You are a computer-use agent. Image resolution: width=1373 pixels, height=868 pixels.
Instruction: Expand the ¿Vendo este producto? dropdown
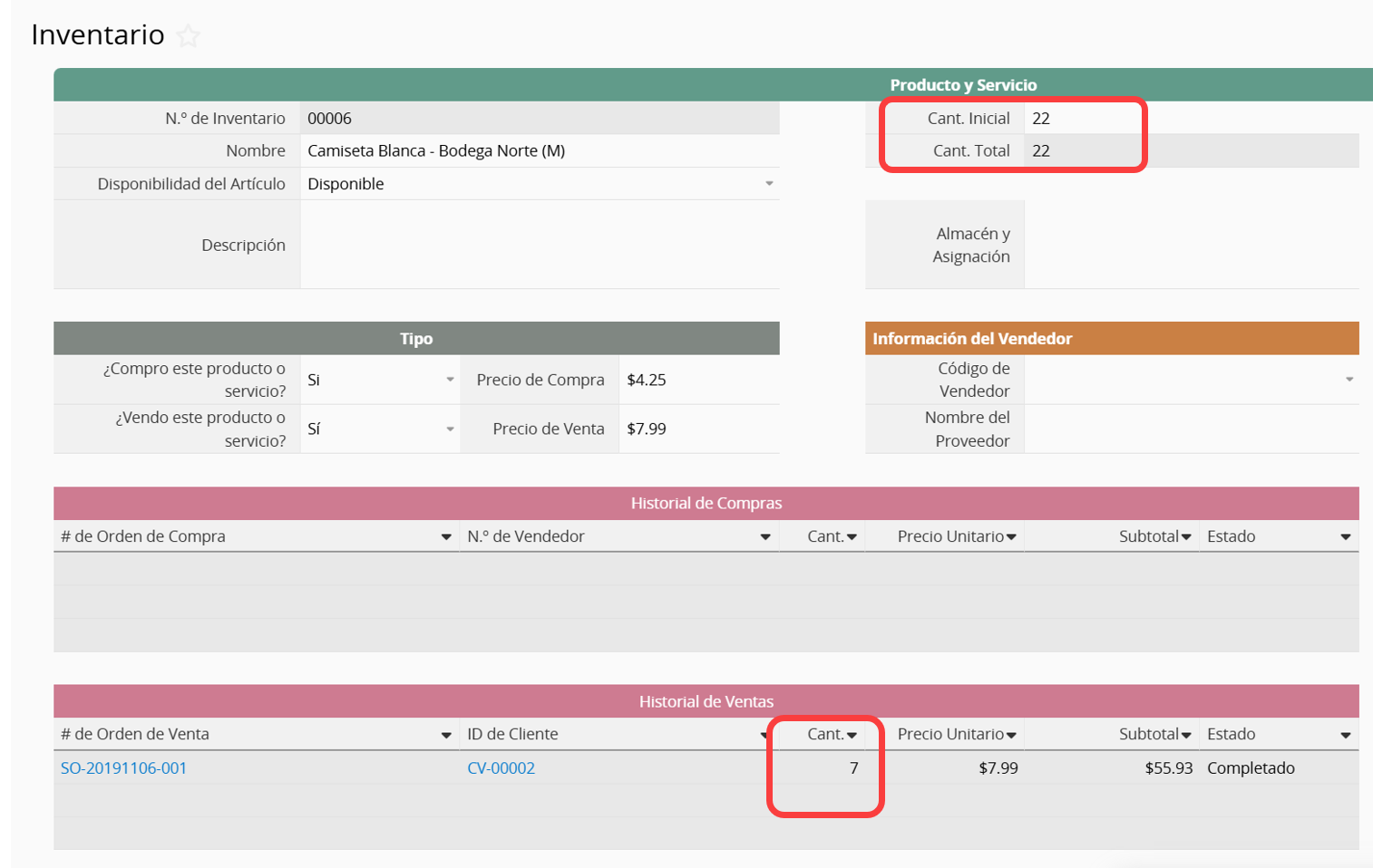450,429
